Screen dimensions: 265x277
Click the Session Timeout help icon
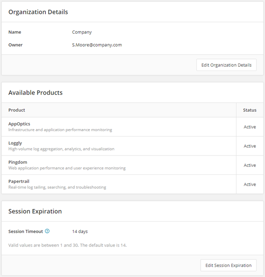[47, 231]
